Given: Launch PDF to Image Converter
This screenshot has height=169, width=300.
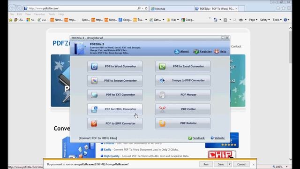Looking at the screenshot, I should click(x=115, y=81).
